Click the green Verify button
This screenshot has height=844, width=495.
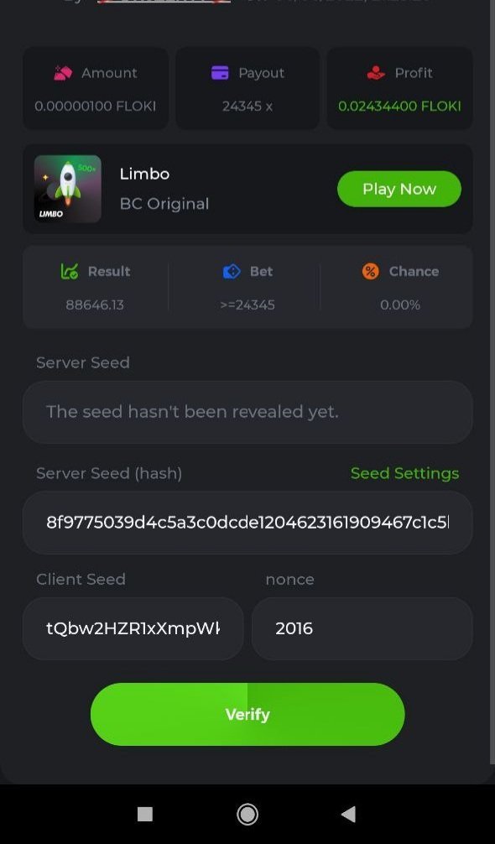pos(247,714)
